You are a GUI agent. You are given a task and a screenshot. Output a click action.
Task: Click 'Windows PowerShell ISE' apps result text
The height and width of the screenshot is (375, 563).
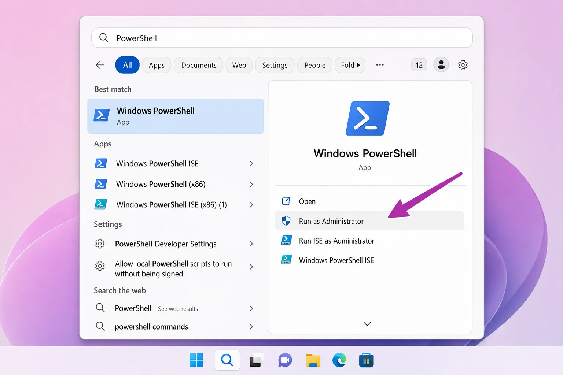[x=157, y=164]
